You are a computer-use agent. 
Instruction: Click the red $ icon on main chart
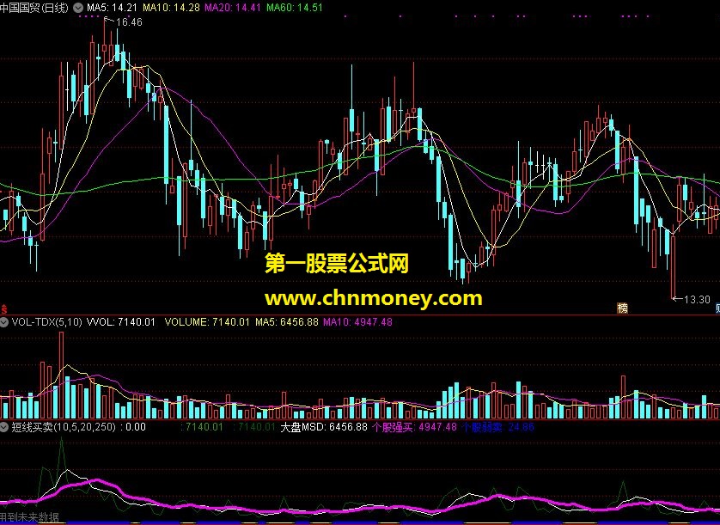[3, 309]
